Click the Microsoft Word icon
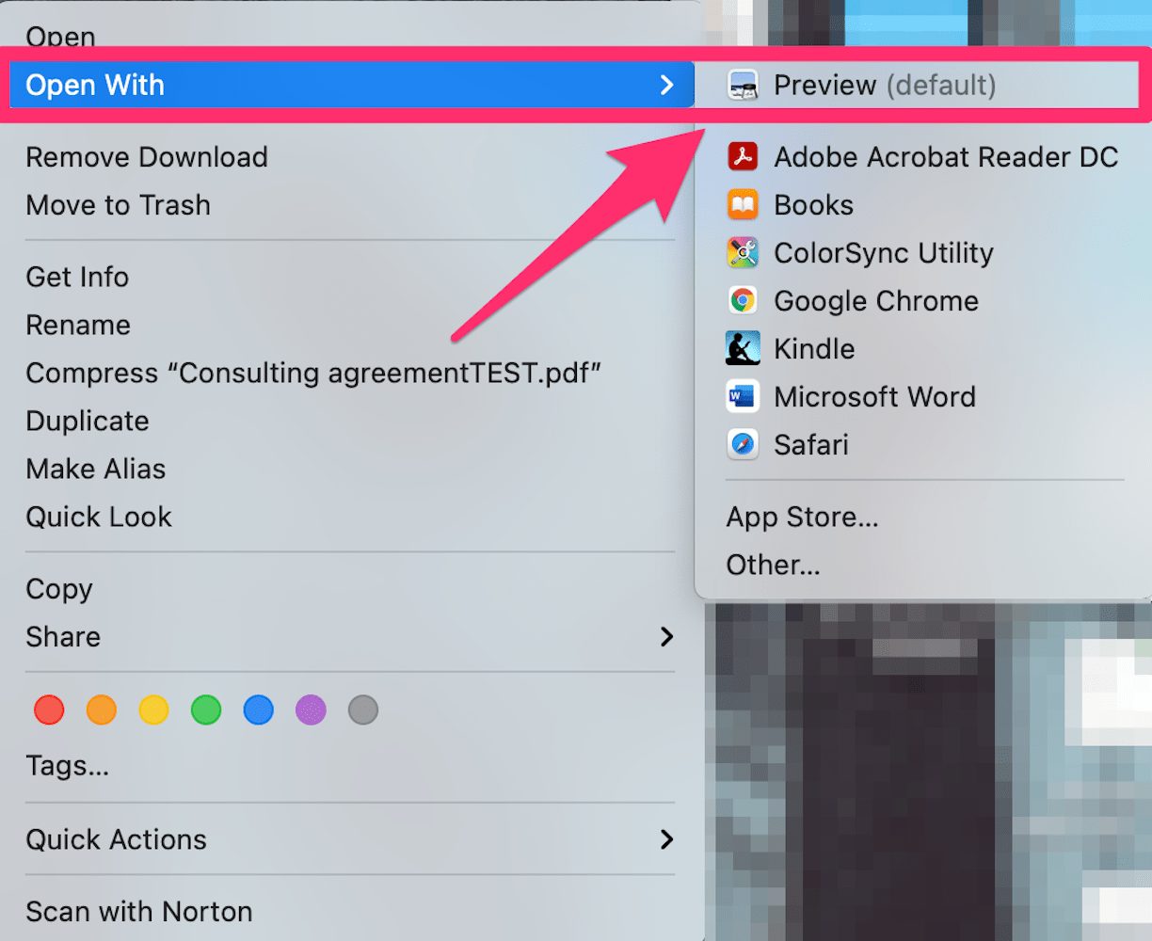This screenshot has width=1152, height=941. (744, 397)
